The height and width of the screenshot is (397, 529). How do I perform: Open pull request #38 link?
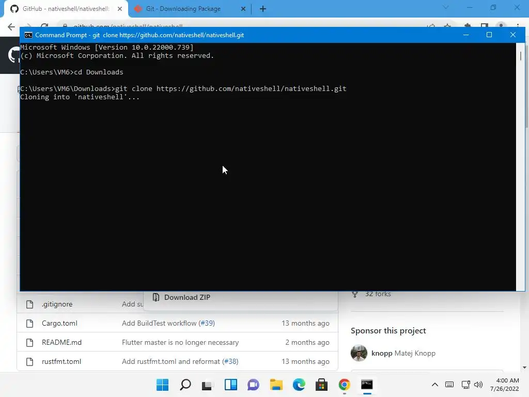pos(230,361)
